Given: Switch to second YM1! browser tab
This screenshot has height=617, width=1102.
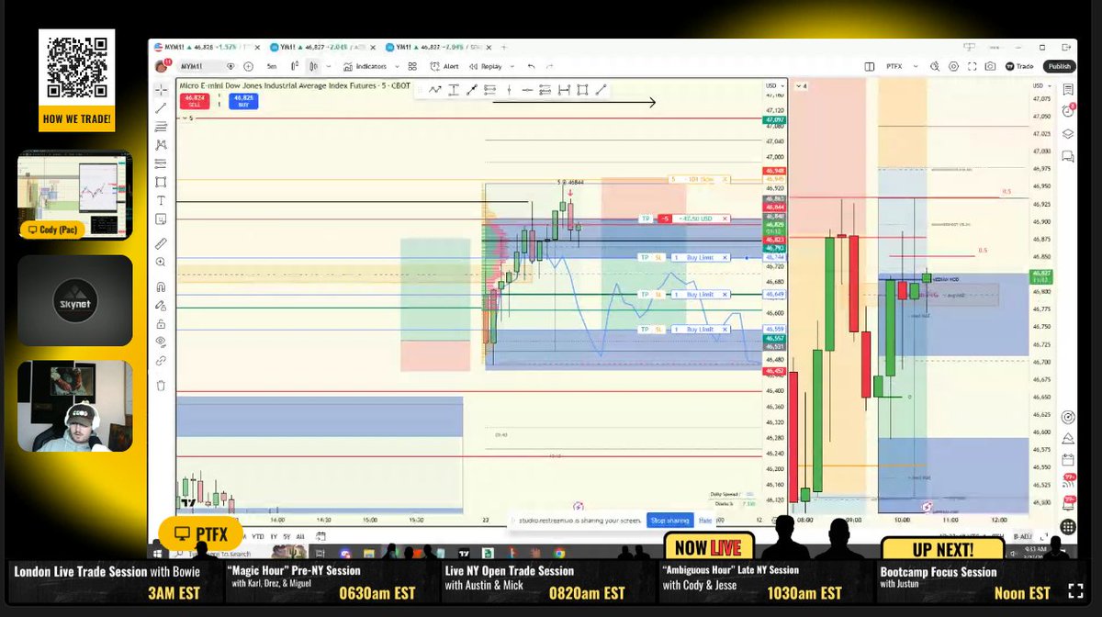Looking at the screenshot, I should click(321, 47).
